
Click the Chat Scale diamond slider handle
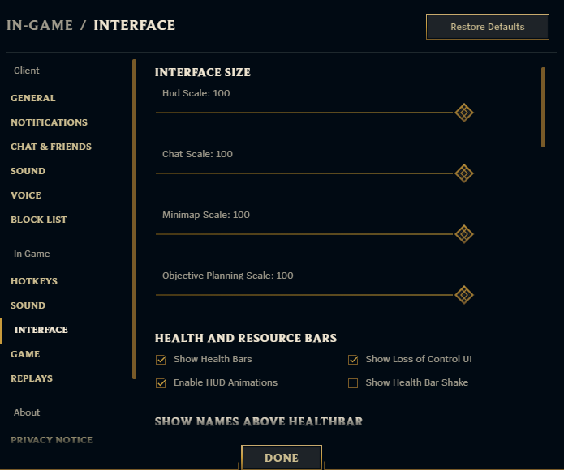coord(463,173)
